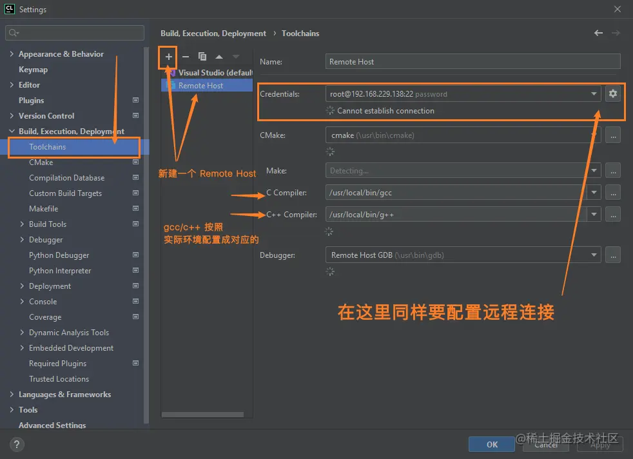Viewport: 633px width, 459px height.
Task: Click the settings search field
Action: click(74, 32)
